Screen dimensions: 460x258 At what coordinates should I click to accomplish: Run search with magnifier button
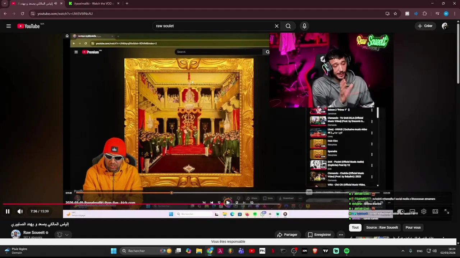pyautogui.click(x=288, y=26)
